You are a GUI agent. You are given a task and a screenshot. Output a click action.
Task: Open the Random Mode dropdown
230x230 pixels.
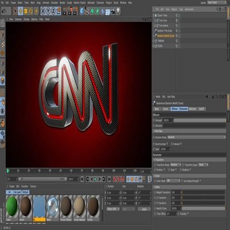[x=197, y=137]
